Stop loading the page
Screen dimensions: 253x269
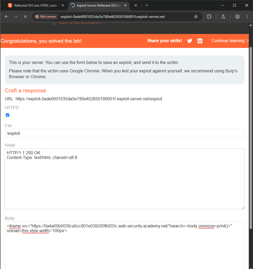[x=25, y=17]
